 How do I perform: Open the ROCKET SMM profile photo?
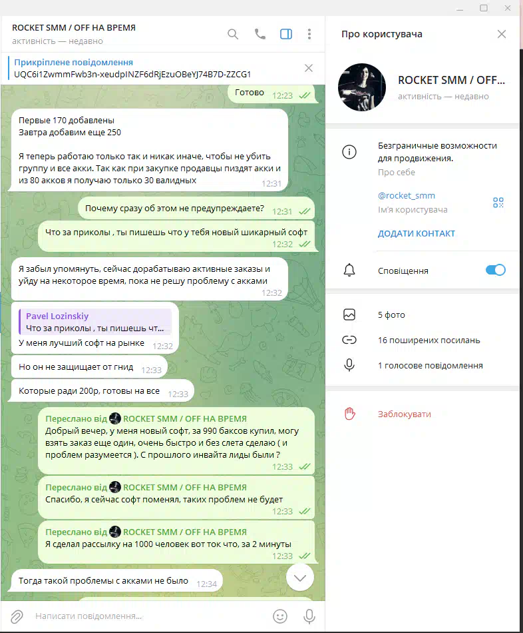click(x=362, y=87)
